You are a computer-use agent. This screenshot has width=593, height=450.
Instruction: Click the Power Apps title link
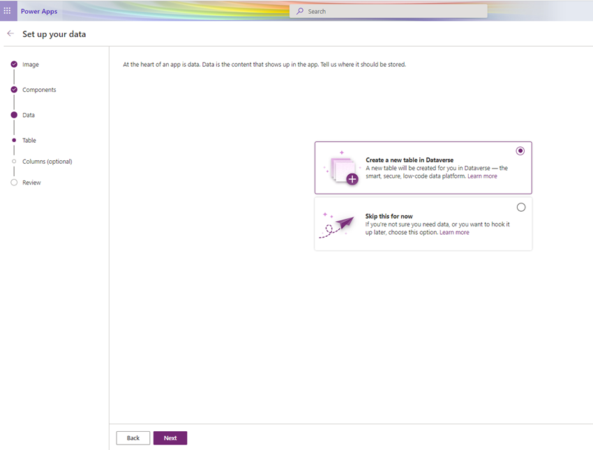[x=39, y=11]
